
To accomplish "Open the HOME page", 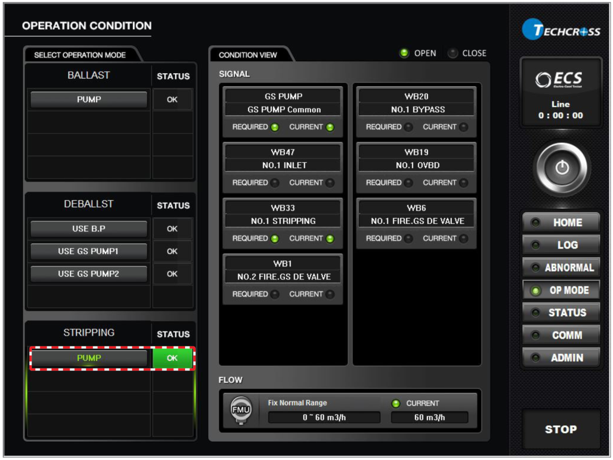I will coord(561,223).
